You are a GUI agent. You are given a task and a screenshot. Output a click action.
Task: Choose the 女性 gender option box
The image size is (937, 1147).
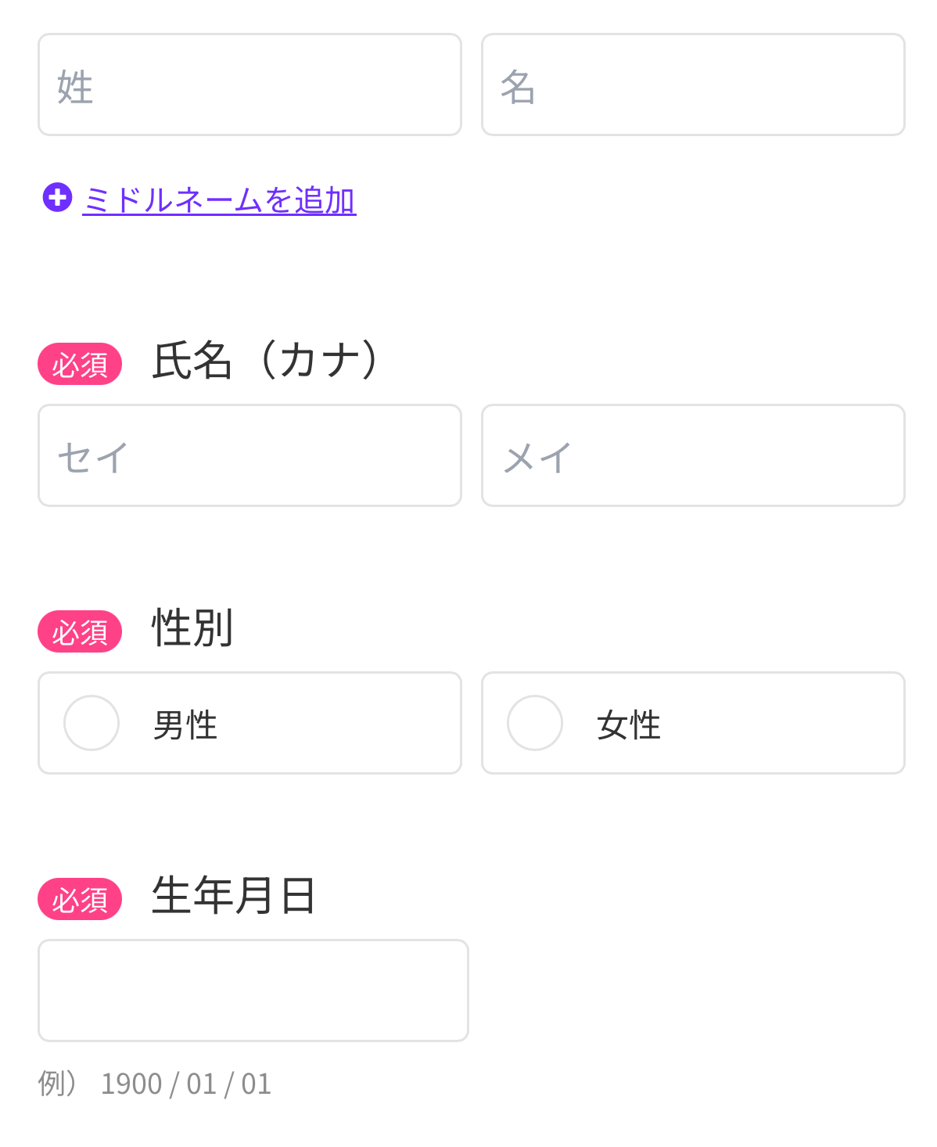[x=693, y=723]
